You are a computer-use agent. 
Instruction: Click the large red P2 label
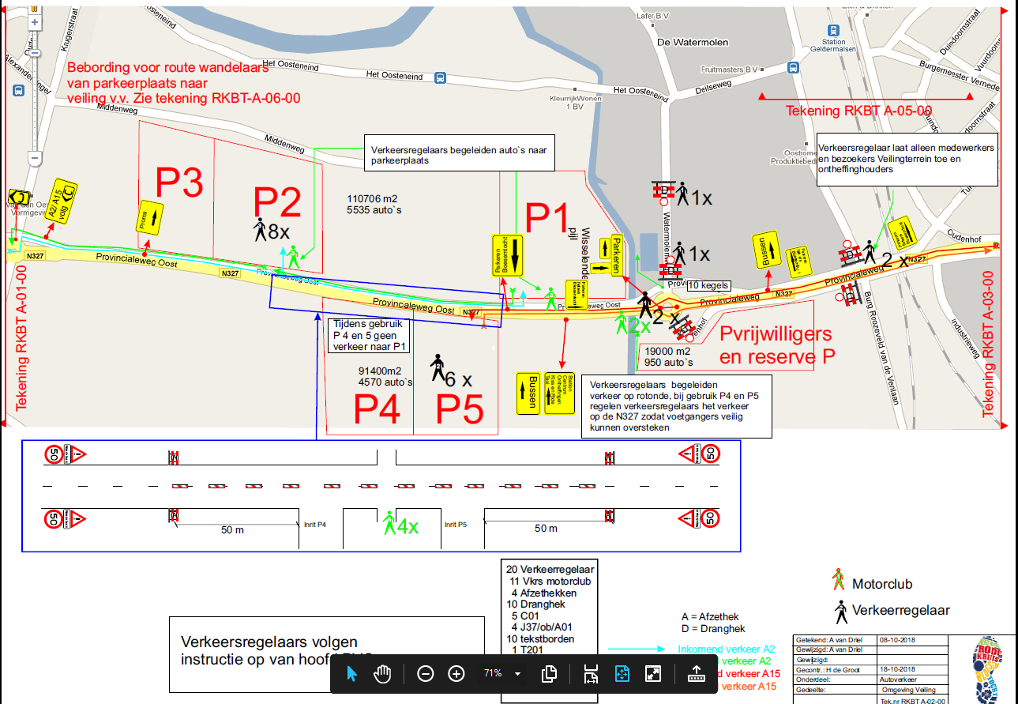click(x=277, y=202)
